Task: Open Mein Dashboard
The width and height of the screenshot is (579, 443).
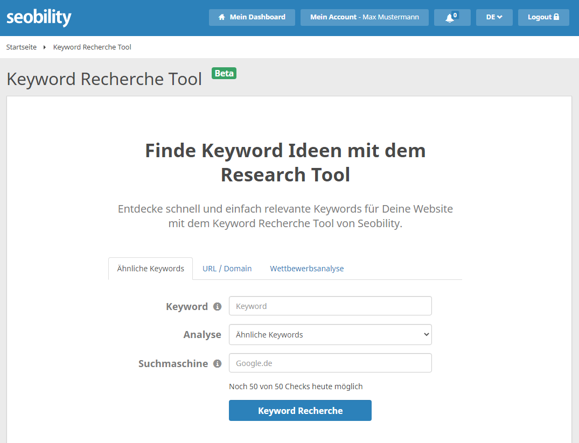Action: click(252, 17)
